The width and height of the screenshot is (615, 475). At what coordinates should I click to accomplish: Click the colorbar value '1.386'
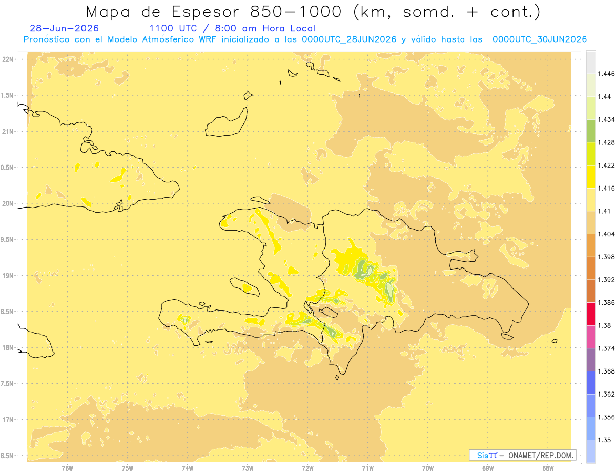[x=606, y=302]
